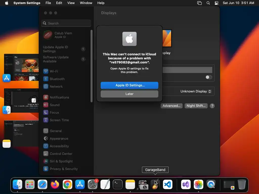Click the settings Search field
Image resolution: width=259 pixels, height=194 pixels.
66,23
